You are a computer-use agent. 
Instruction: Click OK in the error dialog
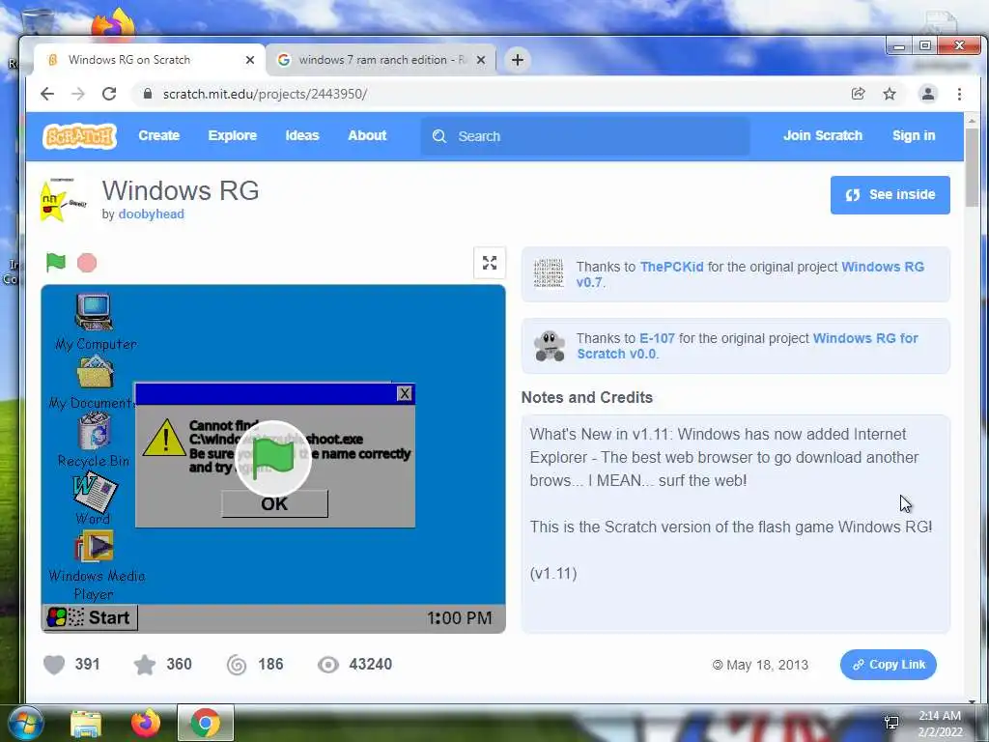[274, 503]
